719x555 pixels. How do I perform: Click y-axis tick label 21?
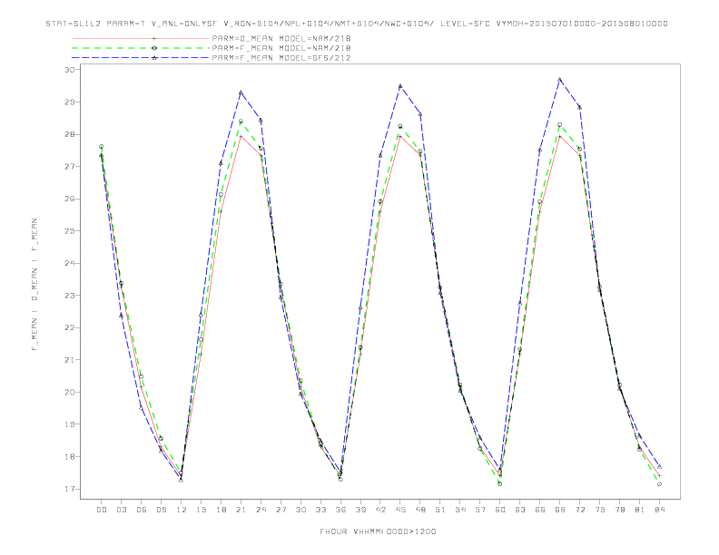(x=70, y=360)
